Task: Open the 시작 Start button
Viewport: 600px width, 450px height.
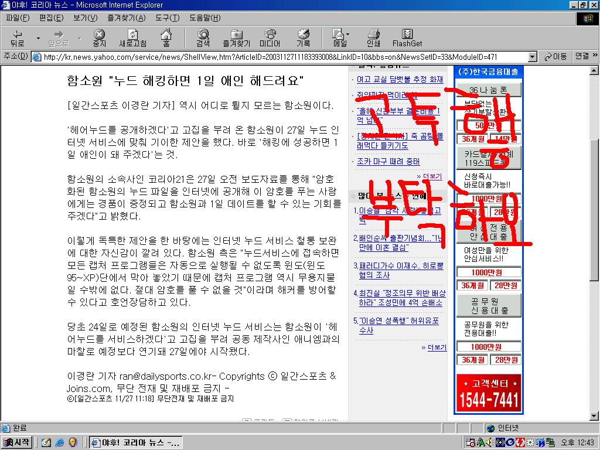Action: (x=16, y=442)
